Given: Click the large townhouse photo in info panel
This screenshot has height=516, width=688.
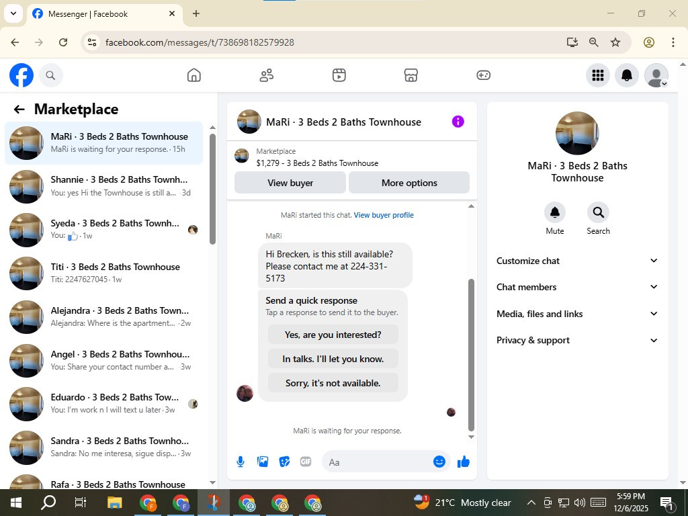Looking at the screenshot, I should [577, 133].
